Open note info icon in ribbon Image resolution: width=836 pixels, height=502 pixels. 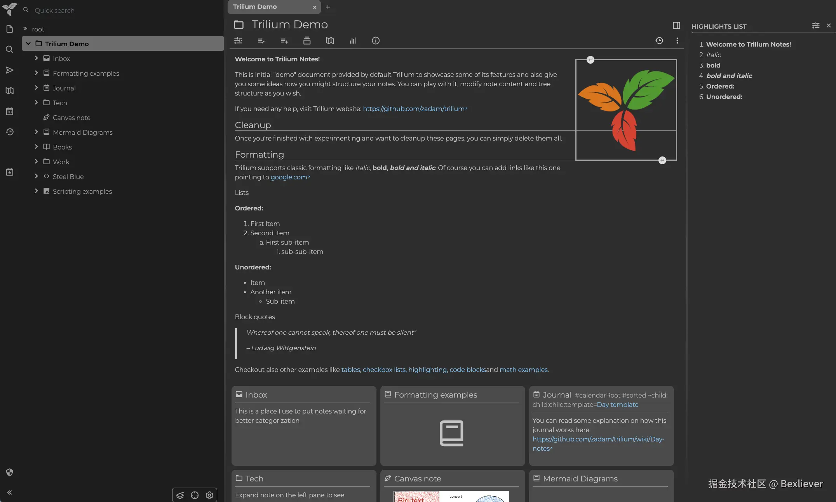(x=375, y=41)
